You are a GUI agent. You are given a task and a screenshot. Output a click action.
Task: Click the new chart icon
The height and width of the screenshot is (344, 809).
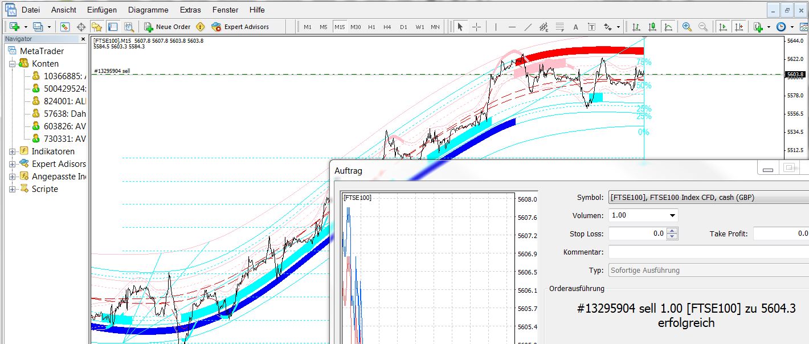pos(15,27)
